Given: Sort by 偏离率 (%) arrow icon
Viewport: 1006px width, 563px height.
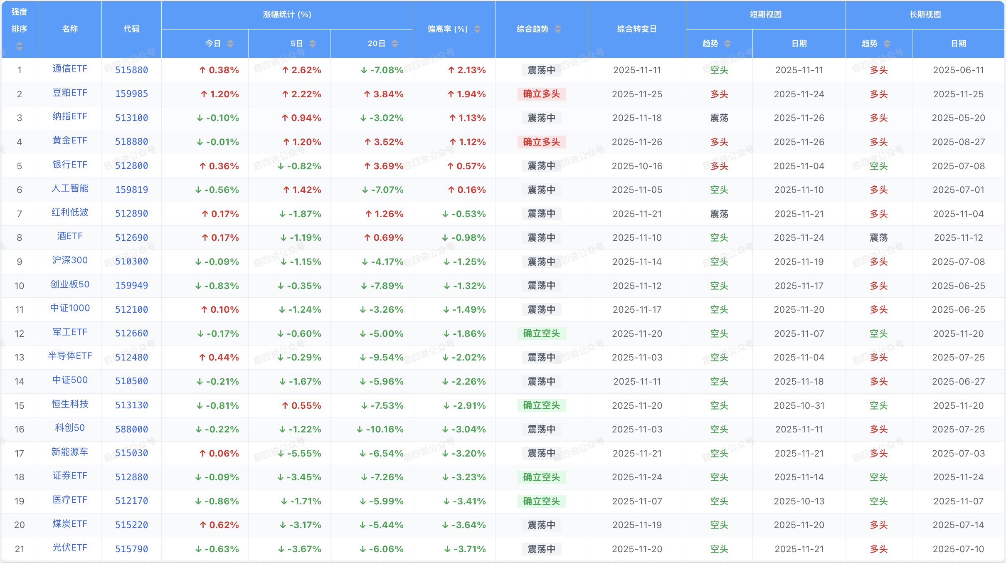Looking at the screenshot, I should (x=477, y=29).
